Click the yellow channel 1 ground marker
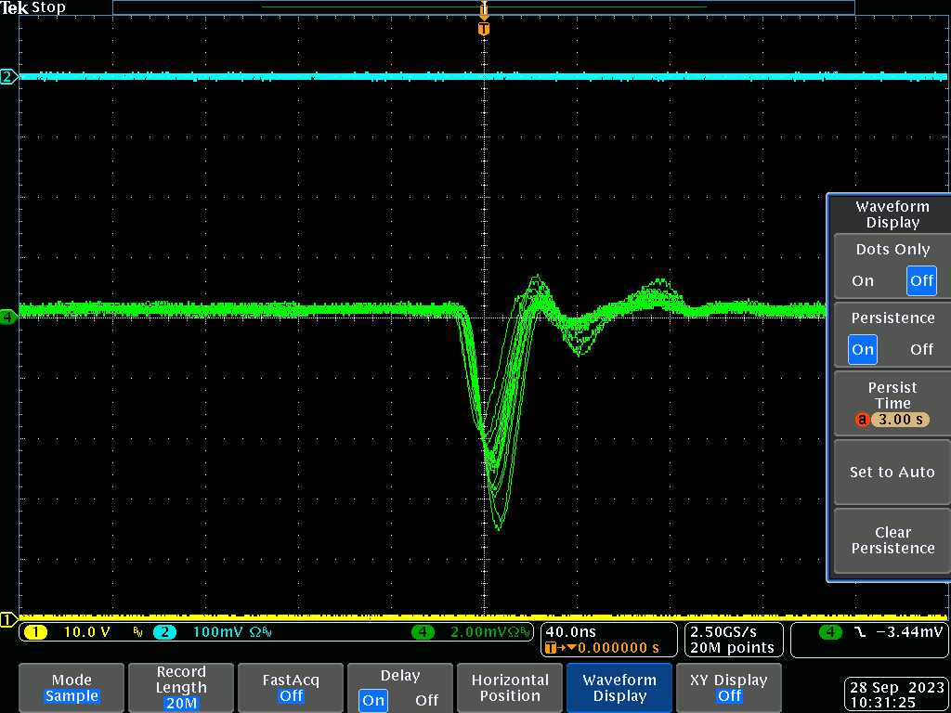Screen dimensions: 951x713 coord(8,619)
